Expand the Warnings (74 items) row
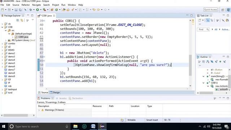 pos(39,110)
